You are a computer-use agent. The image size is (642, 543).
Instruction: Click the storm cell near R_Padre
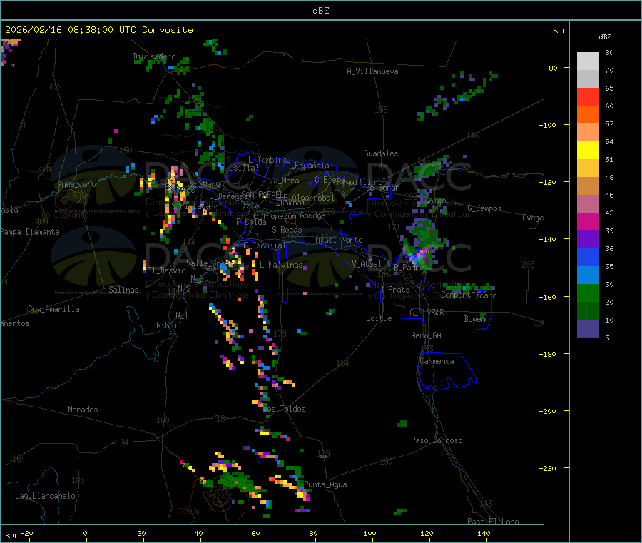[x=419, y=255]
